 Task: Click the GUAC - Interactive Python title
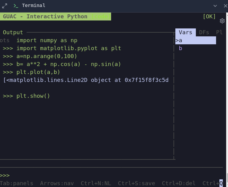coord(45,16)
